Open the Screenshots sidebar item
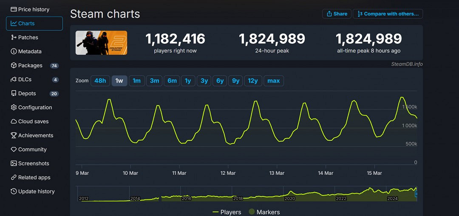The width and height of the screenshot is (459, 216). point(33,164)
